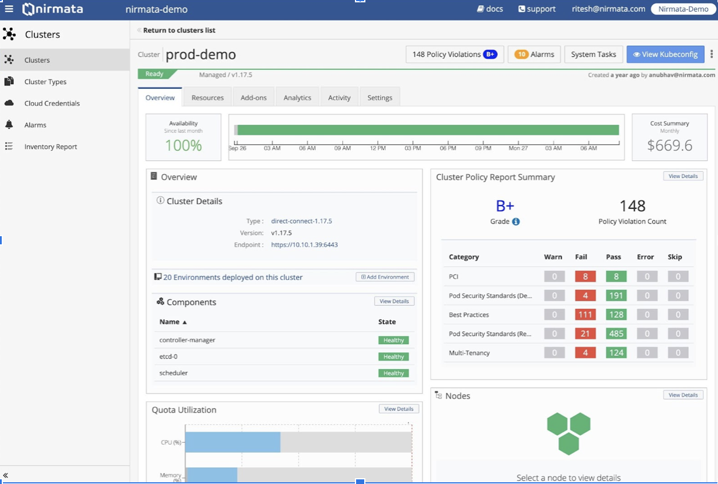Open 148 Policy Violations button

point(454,55)
